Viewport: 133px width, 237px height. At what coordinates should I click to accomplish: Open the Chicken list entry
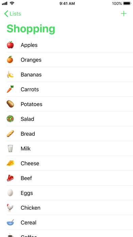[x=70, y=208]
